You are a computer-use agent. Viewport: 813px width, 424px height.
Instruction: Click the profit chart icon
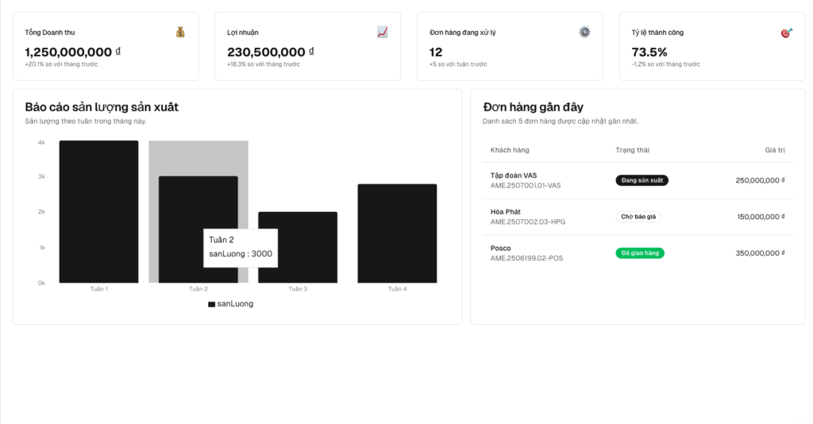pyautogui.click(x=382, y=32)
